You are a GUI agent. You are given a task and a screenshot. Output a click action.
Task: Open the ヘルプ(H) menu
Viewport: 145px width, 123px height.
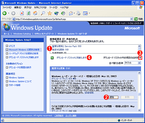(64, 7)
